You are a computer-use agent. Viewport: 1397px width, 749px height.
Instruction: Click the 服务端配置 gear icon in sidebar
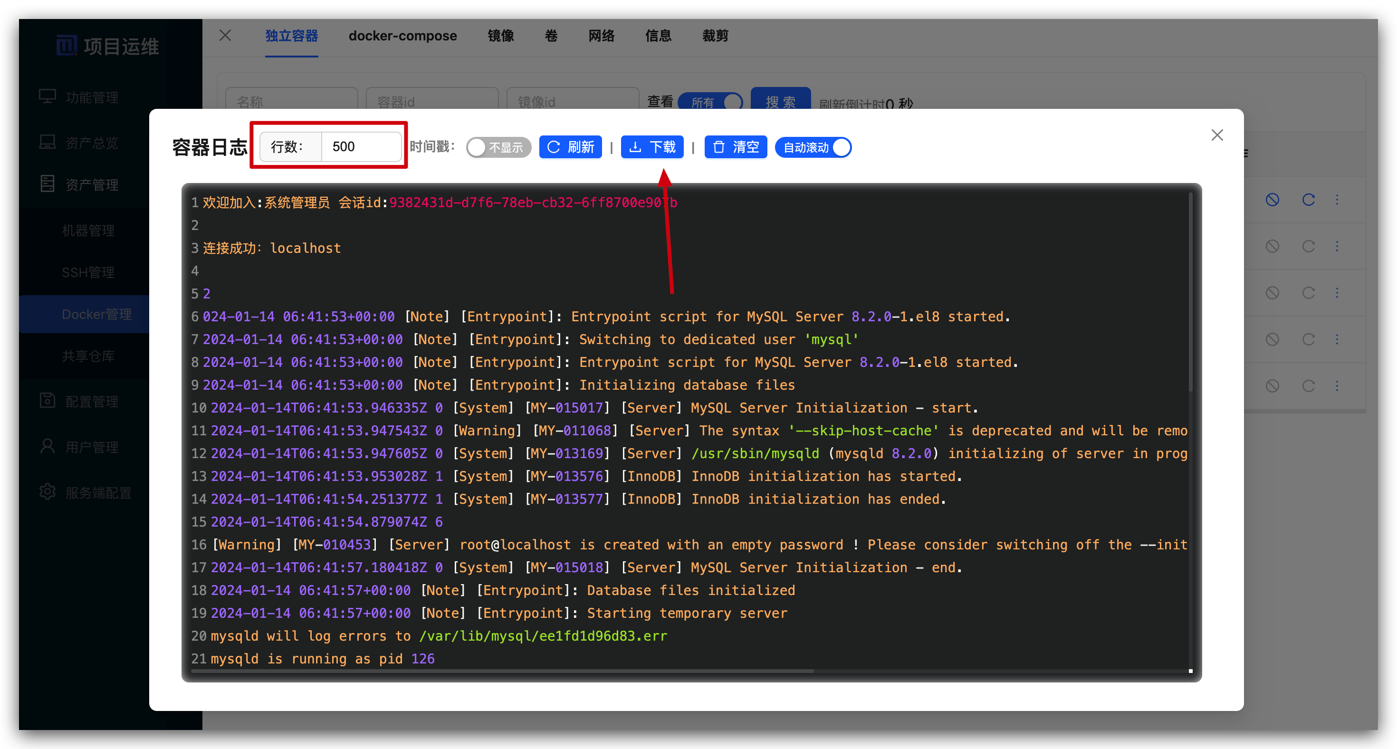(48, 492)
